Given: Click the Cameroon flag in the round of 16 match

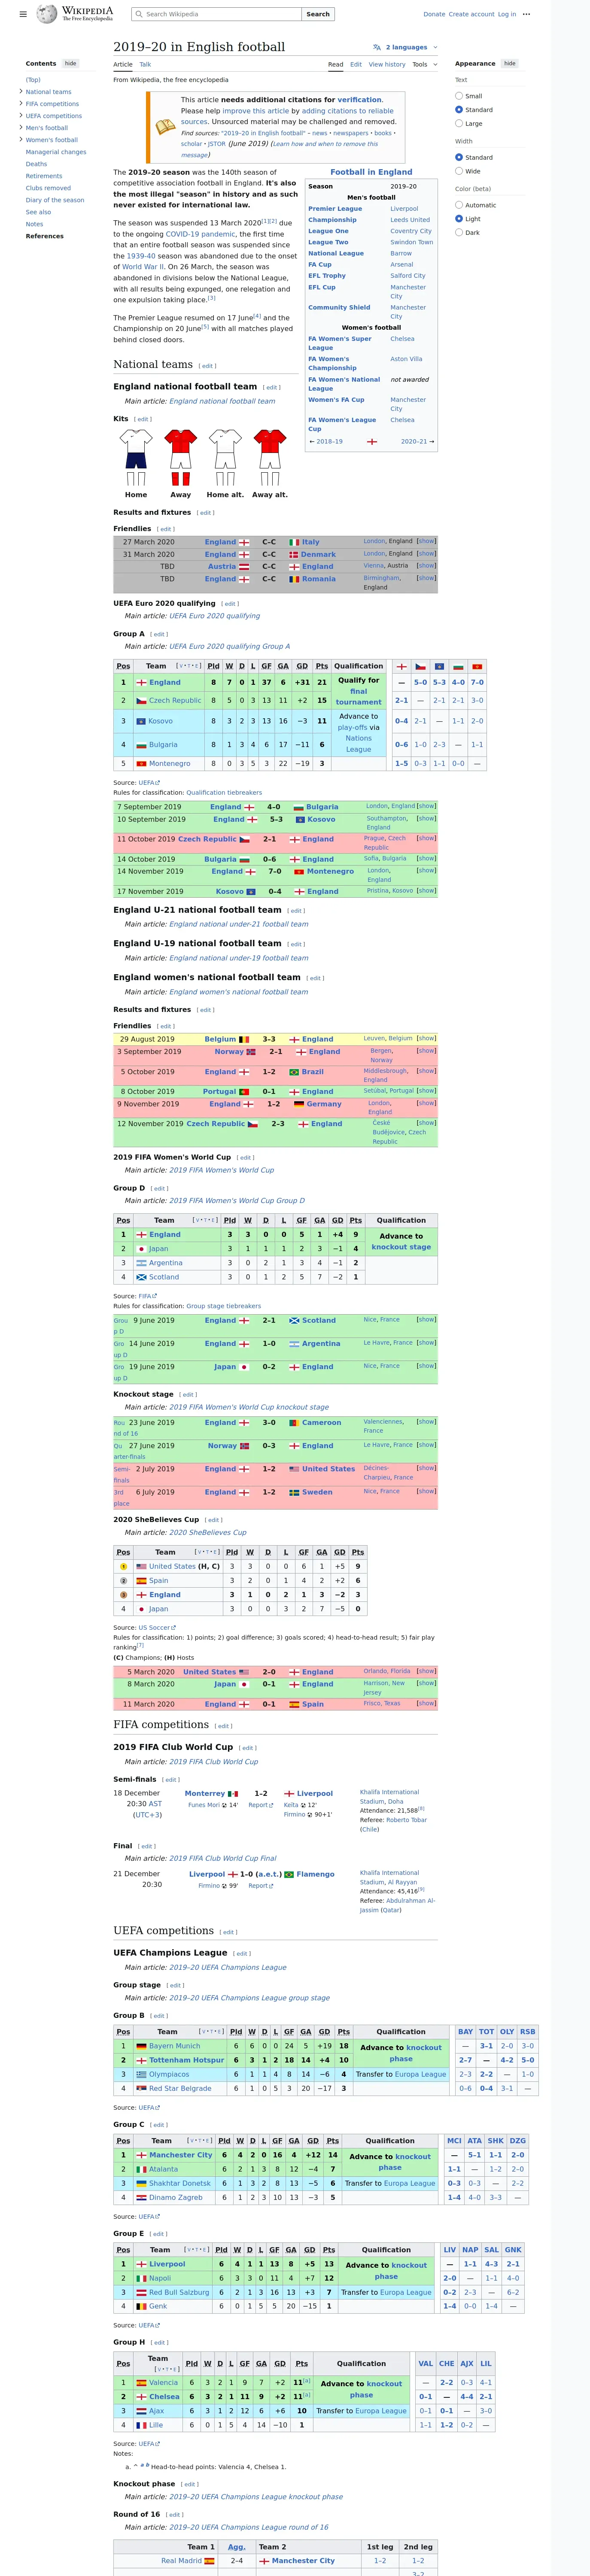Looking at the screenshot, I should click(294, 1422).
